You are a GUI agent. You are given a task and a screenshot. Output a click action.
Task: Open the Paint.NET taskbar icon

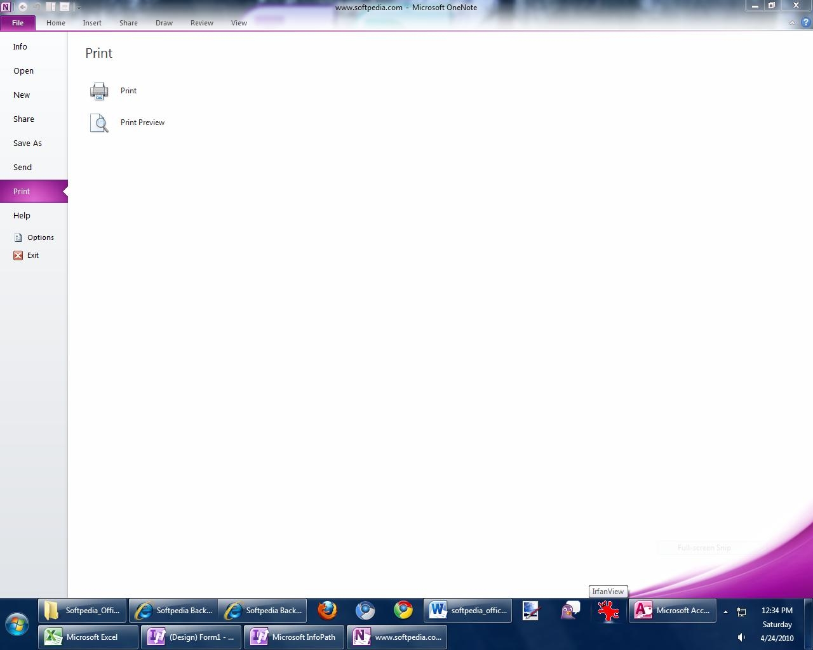click(x=531, y=611)
